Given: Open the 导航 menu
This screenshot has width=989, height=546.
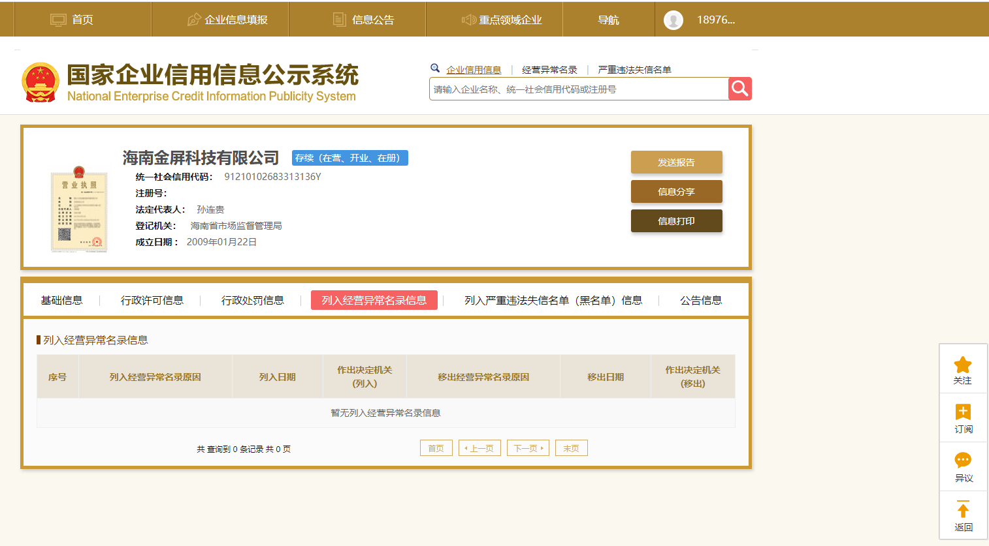Looking at the screenshot, I should pyautogui.click(x=608, y=20).
